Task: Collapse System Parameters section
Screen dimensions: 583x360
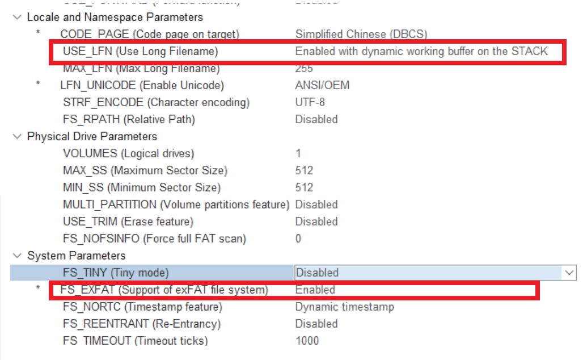Action: point(16,256)
